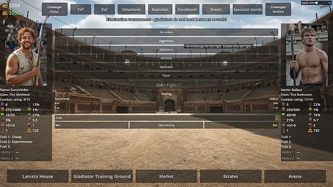Click Ganymedes' bonus damage icon beside +0/+0
The image size is (333, 187).
click(x=3, y=125)
